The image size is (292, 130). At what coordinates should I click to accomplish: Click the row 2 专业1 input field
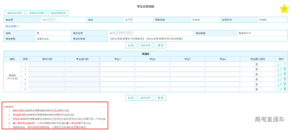pos(117,69)
